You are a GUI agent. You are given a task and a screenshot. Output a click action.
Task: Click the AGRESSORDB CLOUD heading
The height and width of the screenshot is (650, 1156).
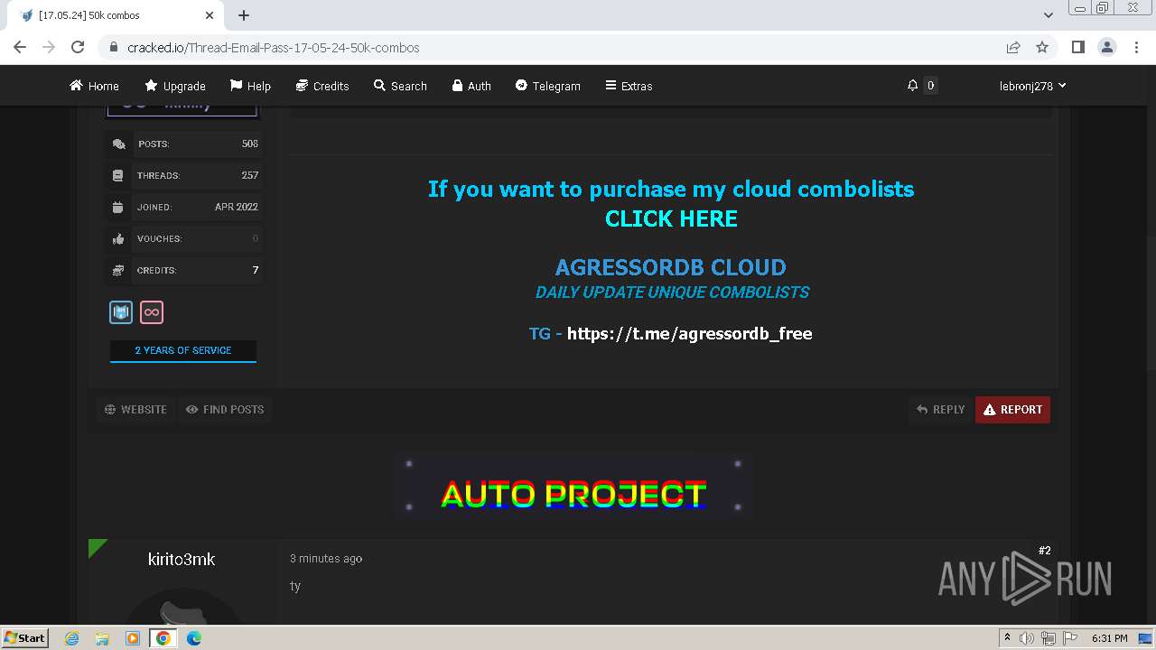(x=670, y=267)
